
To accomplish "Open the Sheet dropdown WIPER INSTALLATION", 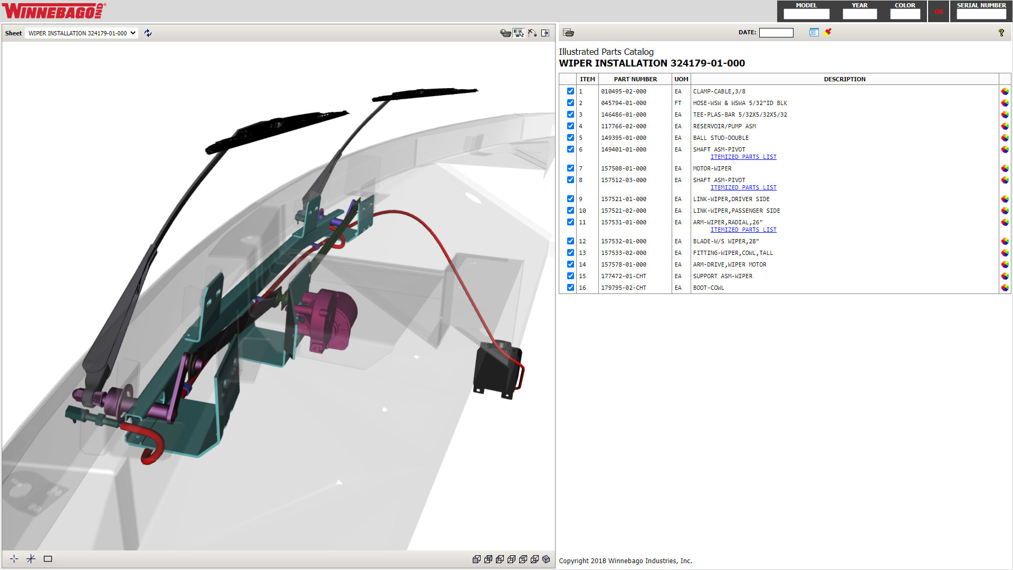I will point(82,33).
